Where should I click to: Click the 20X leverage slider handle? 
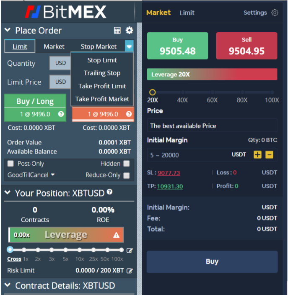coord(153,92)
